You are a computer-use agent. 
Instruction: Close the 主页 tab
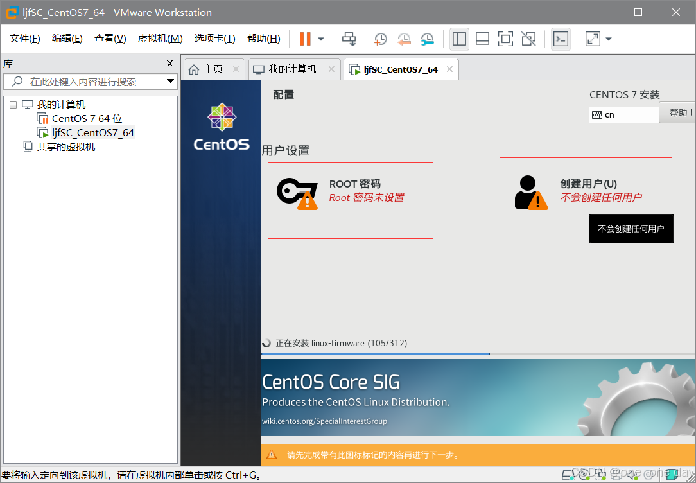pyautogui.click(x=236, y=69)
